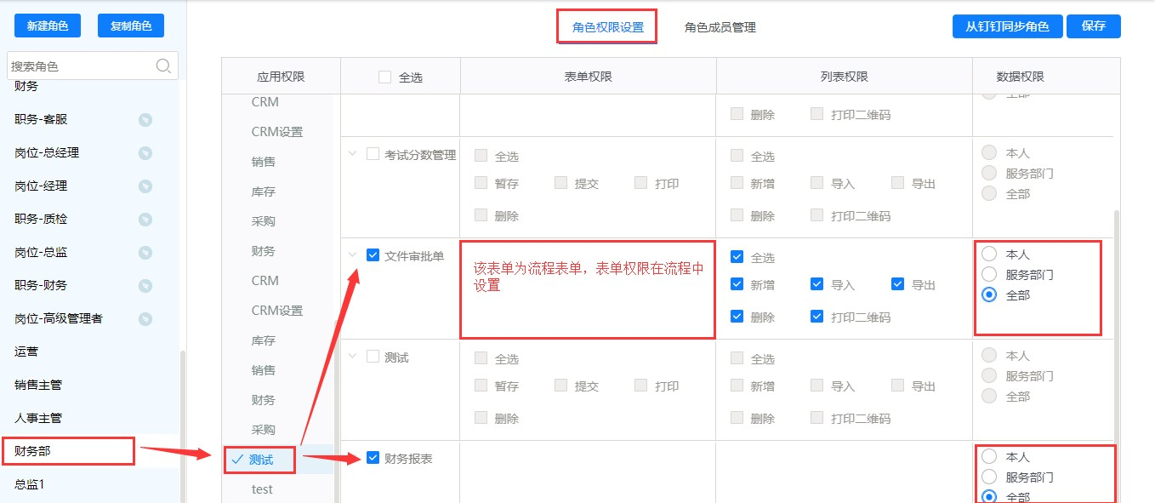Uncheck the 文件审批单 form checkbox

coord(373,254)
